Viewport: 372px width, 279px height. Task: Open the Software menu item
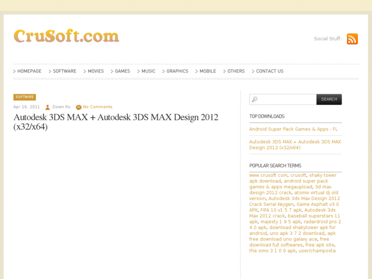(62, 71)
